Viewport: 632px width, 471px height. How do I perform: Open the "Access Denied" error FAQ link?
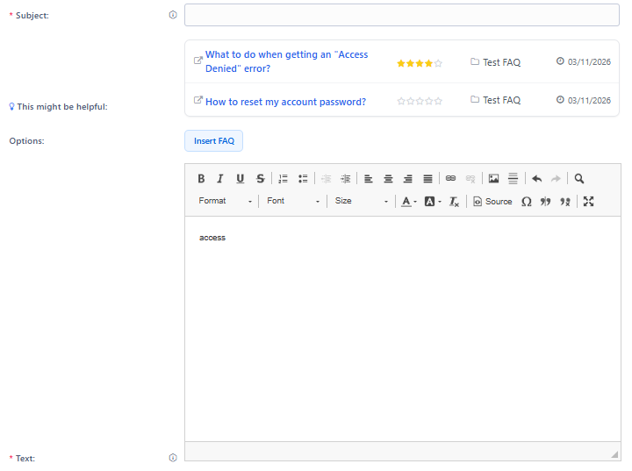[x=286, y=61]
